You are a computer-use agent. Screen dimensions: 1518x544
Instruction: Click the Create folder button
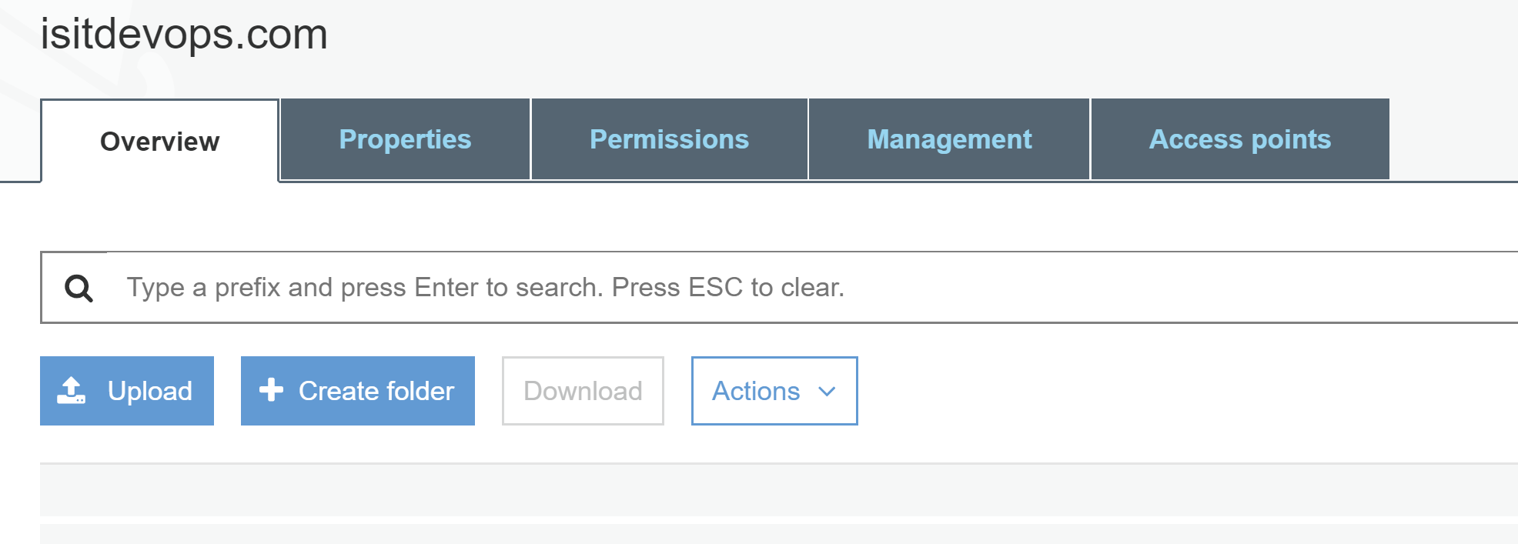click(x=358, y=391)
